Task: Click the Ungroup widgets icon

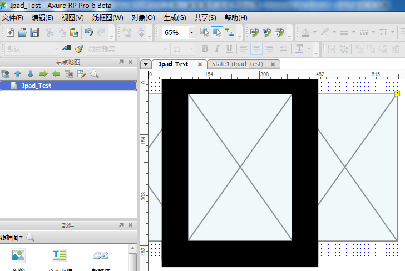Action: [x=344, y=48]
